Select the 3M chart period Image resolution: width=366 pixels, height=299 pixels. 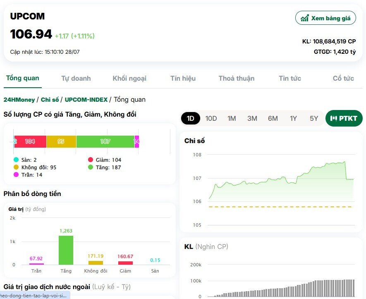(x=252, y=118)
